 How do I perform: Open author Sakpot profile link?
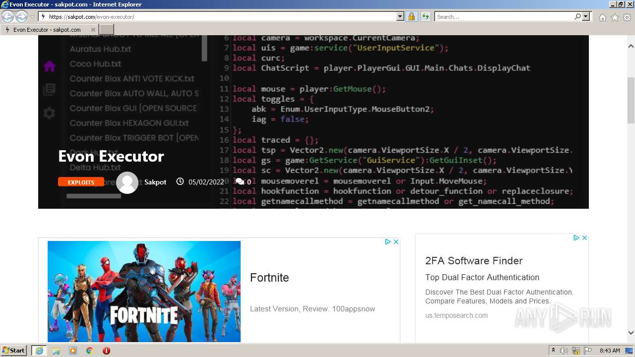pyautogui.click(x=155, y=182)
